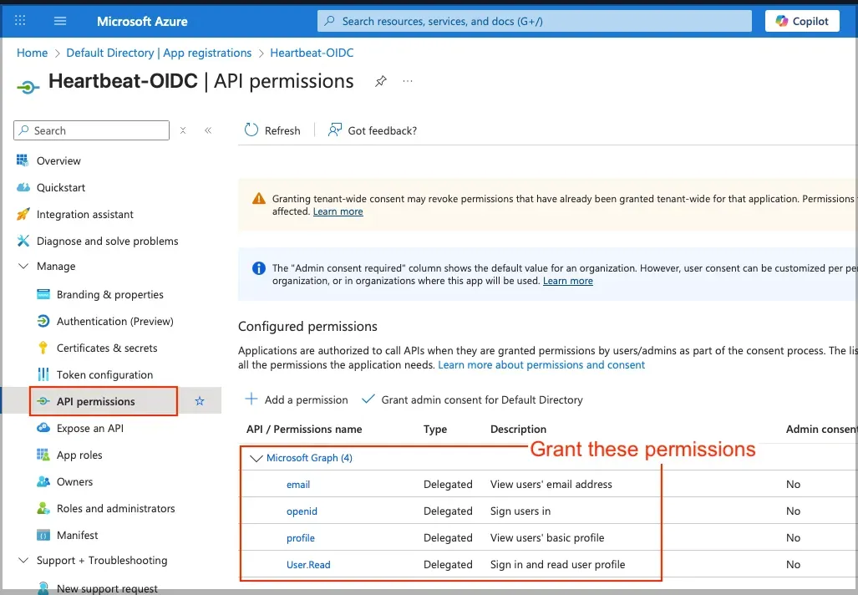Image resolution: width=858 pixels, height=595 pixels.
Task: Open the User.Read permission link
Action: coord(308,565)
